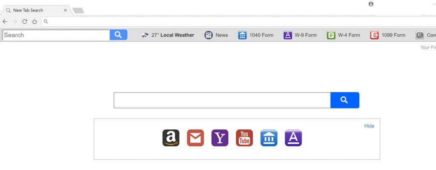Image resolution: width=436 pixels, height=170 pixels.
Task: Open the News toolbar link
Action: (221, 35)
